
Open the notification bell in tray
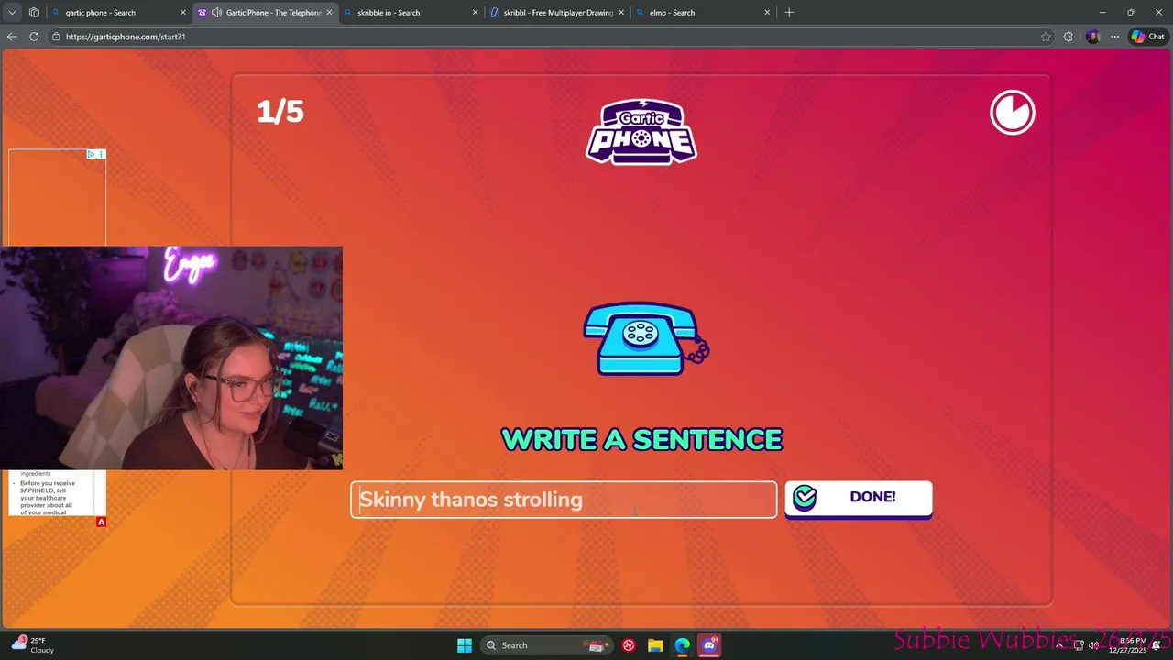pyautogui.click(x=1157, y=645)
